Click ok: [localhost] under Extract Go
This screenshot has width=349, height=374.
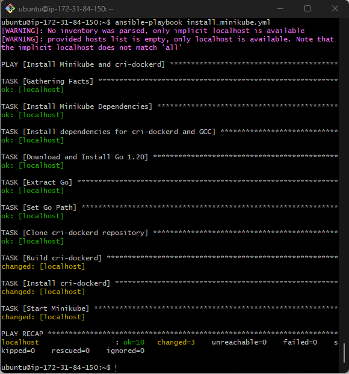pos(32,191)
